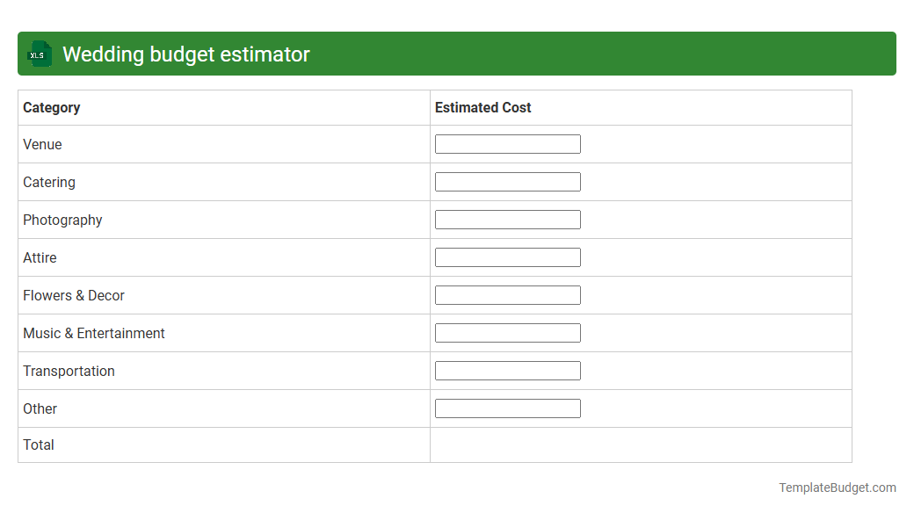Click the Total row label
The height and width of the screenshot is (513, 914).
pyautogui.click(x=39, y=444)
